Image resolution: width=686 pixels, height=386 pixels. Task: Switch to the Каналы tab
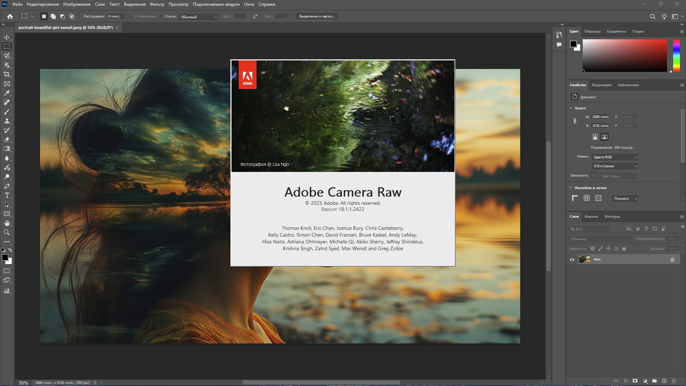pyautogui.click(x=591, y=217)
